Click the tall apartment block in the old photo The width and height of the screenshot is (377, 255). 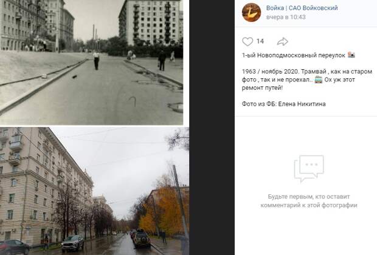[x=150, y=23]
